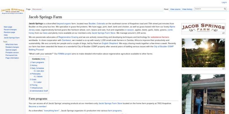
Task: Enlarge the Jacob Springs logo image icon
Action: point(223,33)
